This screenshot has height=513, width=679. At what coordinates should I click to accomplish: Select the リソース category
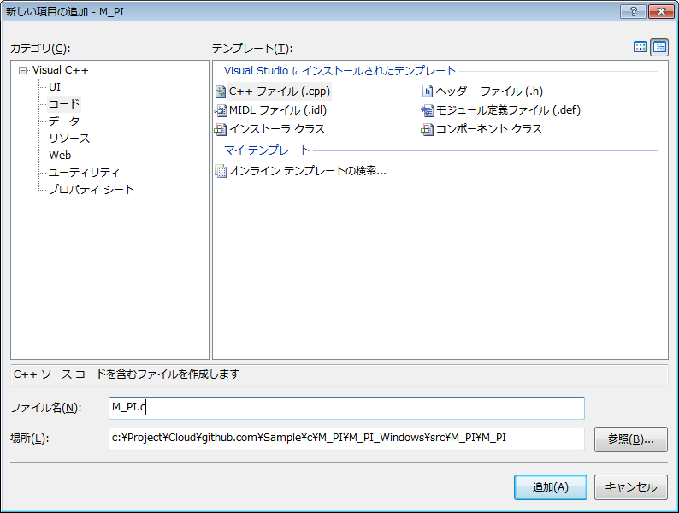(x=69, y=139)
